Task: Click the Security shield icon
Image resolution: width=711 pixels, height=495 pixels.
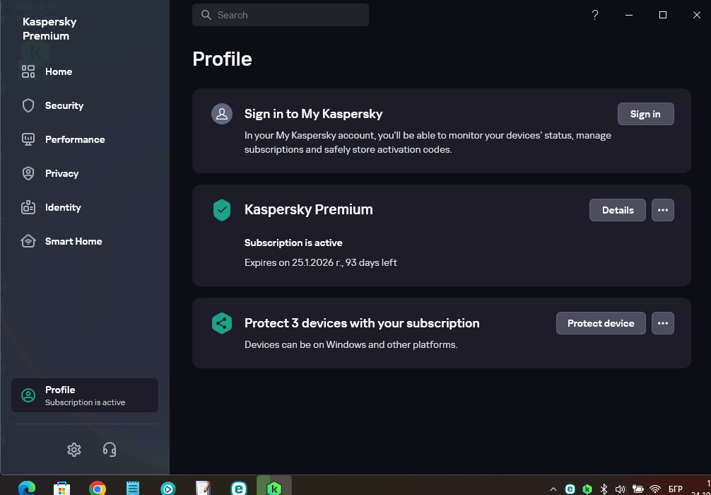Action: [x=28, y=105]
